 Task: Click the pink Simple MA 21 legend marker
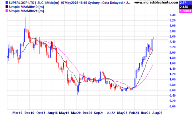[x=7, y=11]
